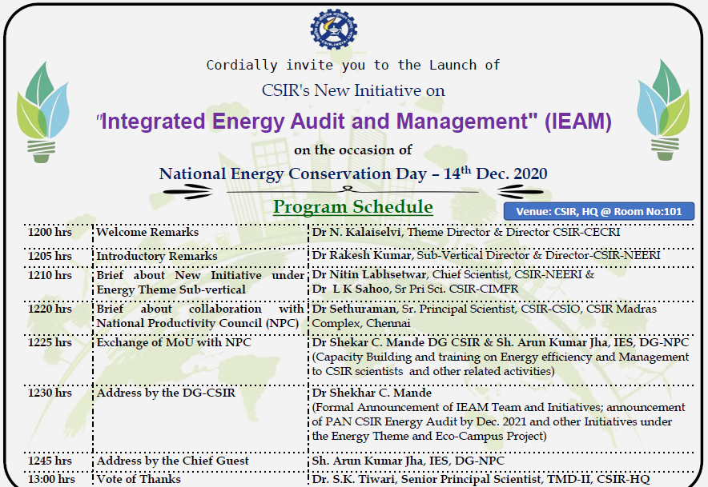Click Dr Sethuraman speaker entry
Screen dimensions: 708x487
(485, 316)
